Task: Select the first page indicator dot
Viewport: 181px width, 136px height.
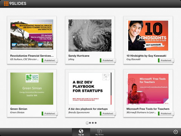Action: point(87,123)
